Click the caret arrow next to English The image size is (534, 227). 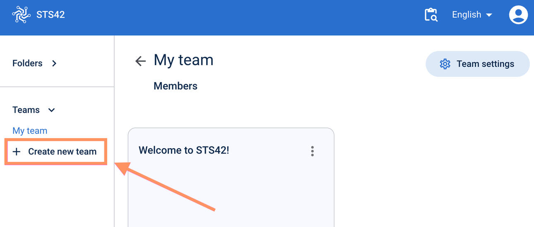[x=489, y=15]
